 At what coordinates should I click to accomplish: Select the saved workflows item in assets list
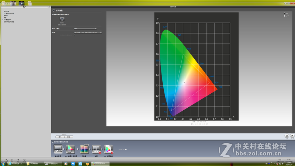point(9,22)
